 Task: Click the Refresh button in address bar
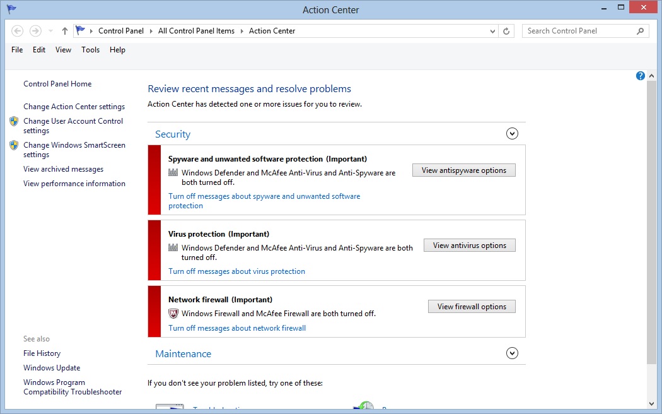pos(506,31)
